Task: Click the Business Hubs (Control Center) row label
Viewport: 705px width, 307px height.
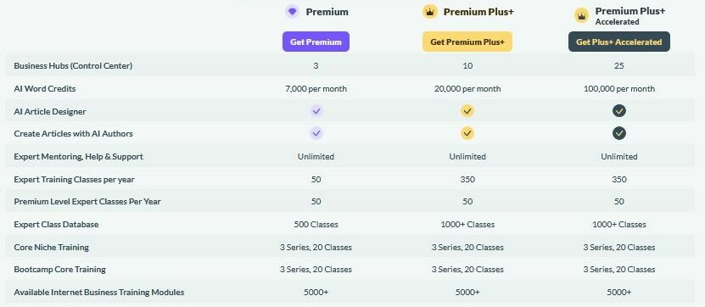Action: pos(73,65)
